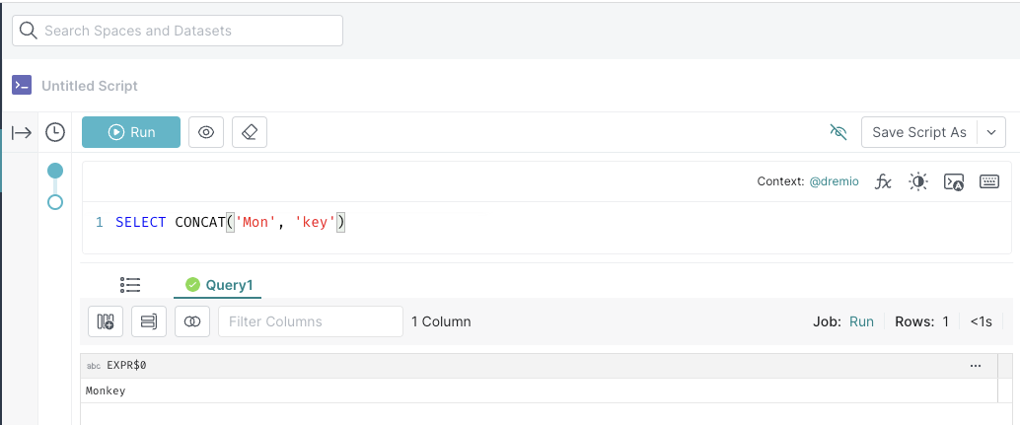Open the query list summary tab
Image resolution: width=1020 pixels, height=425 pixels.
[x=130, y=285]
